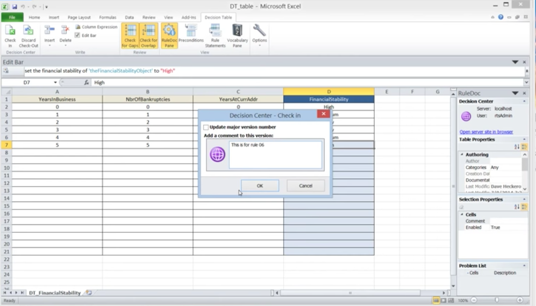Open the Preconditions view

(191, 34)
